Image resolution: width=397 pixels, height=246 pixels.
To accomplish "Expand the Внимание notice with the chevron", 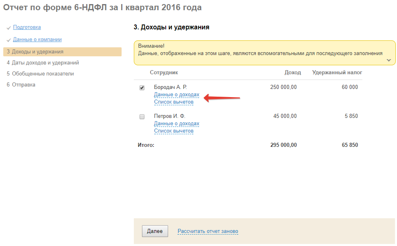I will click(389, 60).
